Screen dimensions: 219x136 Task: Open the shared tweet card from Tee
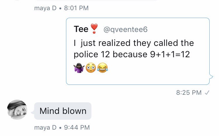pyautogui.click(x=138, y=51)
